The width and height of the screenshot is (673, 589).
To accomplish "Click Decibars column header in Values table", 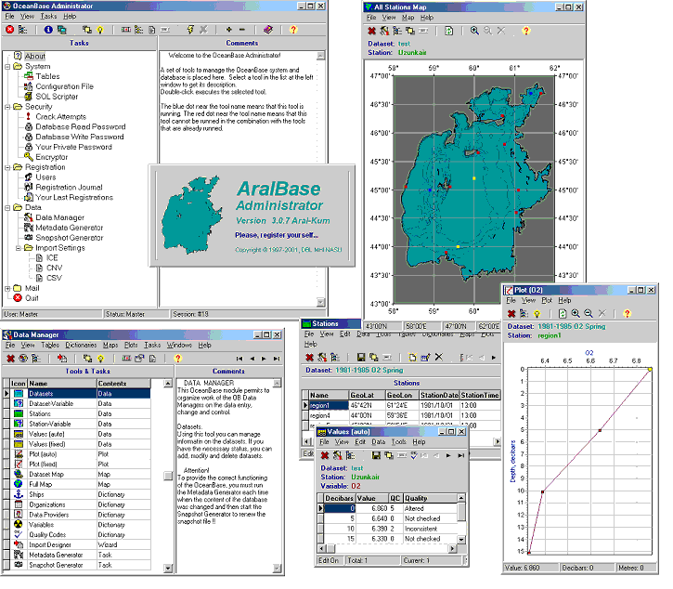I will tap(339, 498).
